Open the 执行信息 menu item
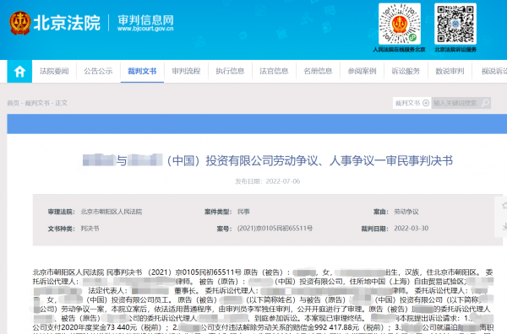This screenshot has width=507, height=334. [230, 71]
